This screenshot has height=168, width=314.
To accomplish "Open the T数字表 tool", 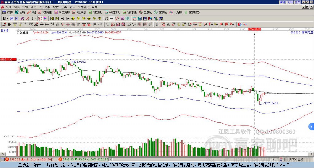I will (130, 12).
